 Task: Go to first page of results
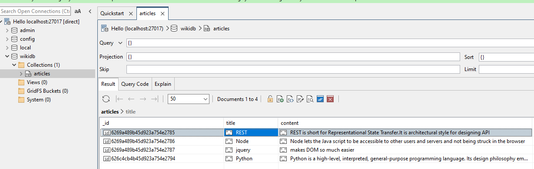120,99
